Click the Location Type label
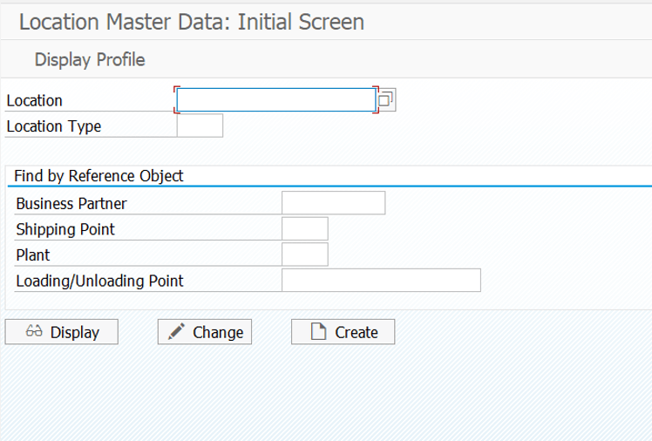The image size is (652, 441). click(x=54, y=126)
